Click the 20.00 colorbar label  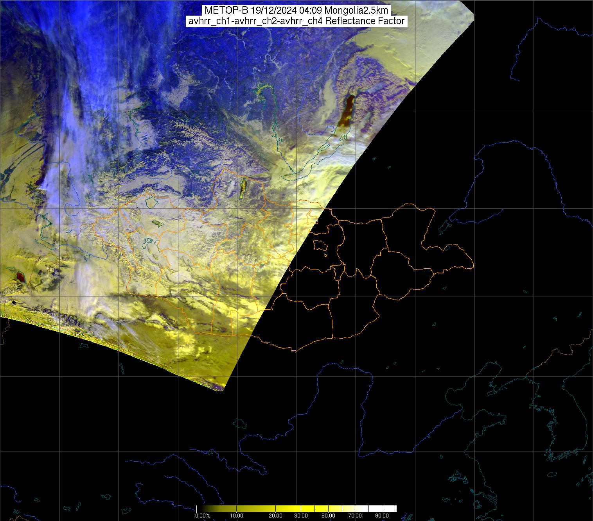[x=276, y=516]
